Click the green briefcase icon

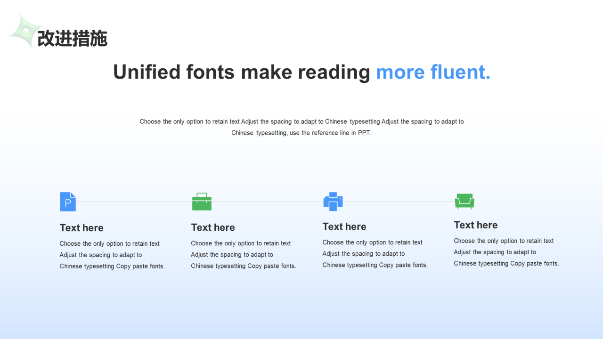click(x=202, y=202)
